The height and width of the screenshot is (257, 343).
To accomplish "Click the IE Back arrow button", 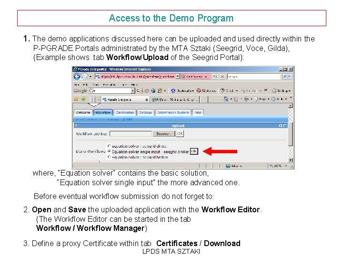I will tap(77, 77).
